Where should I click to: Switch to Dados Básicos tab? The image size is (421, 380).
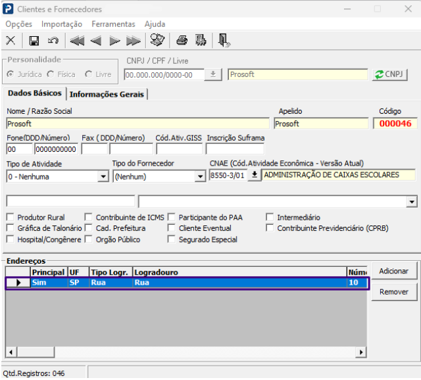pyautogui.click(x=35, y=93)
